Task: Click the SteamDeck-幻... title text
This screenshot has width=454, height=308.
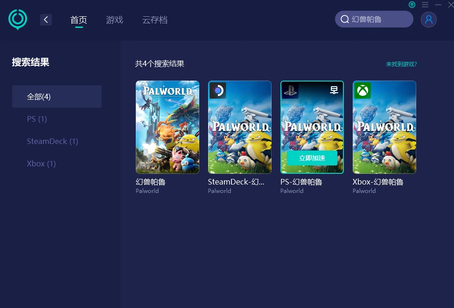Action: pos(236,182)
